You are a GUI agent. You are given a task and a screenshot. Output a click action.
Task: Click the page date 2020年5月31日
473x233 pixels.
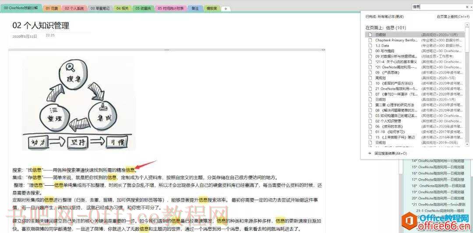pos(25,36)
